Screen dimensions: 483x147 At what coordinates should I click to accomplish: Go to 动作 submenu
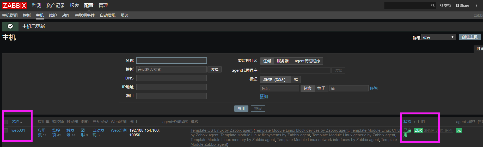tap(66, 15)
